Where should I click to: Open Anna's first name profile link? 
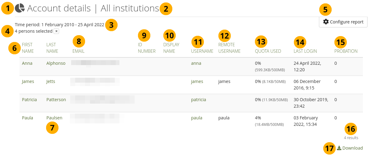tap(27, 63)
